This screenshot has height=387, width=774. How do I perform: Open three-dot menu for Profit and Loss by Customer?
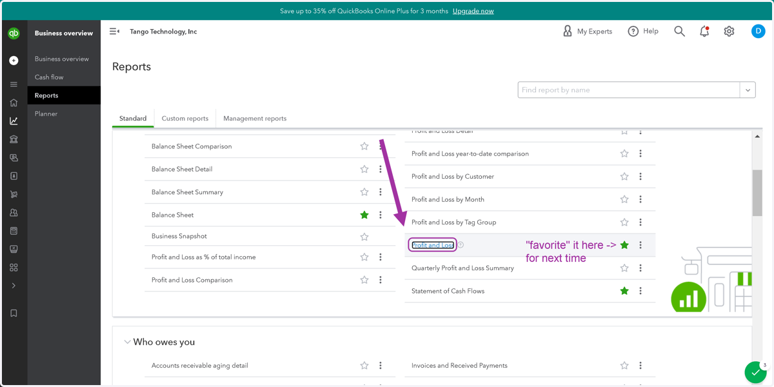point(640,177)
